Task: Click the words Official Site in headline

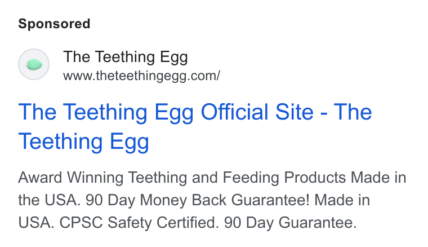Action: coord(257,112)
